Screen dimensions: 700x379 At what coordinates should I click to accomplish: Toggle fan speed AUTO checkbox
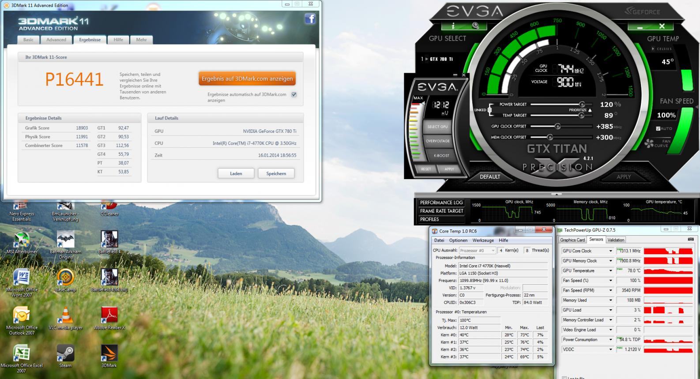coord(659,128)
